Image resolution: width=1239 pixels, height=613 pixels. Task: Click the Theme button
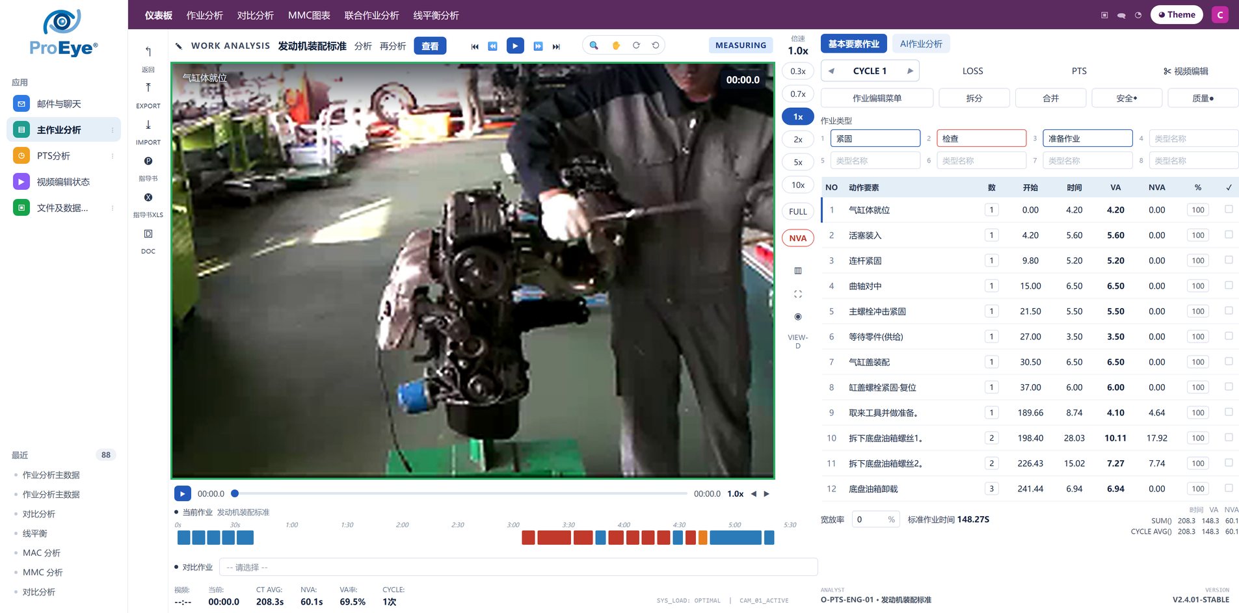[1177, 15]
